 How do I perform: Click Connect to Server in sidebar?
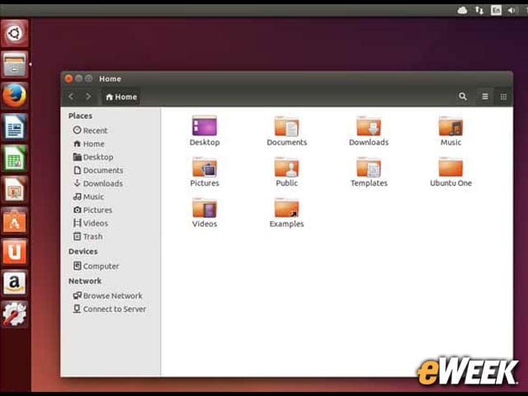point(110,309)
